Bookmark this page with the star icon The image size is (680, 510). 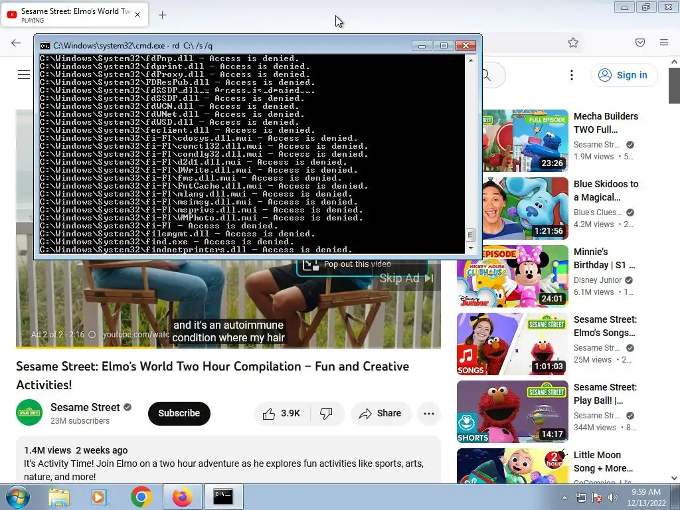tap(573, 42)
